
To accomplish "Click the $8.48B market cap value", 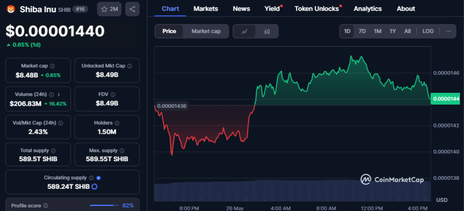I will pyautogui.click(x=27, y=75).
